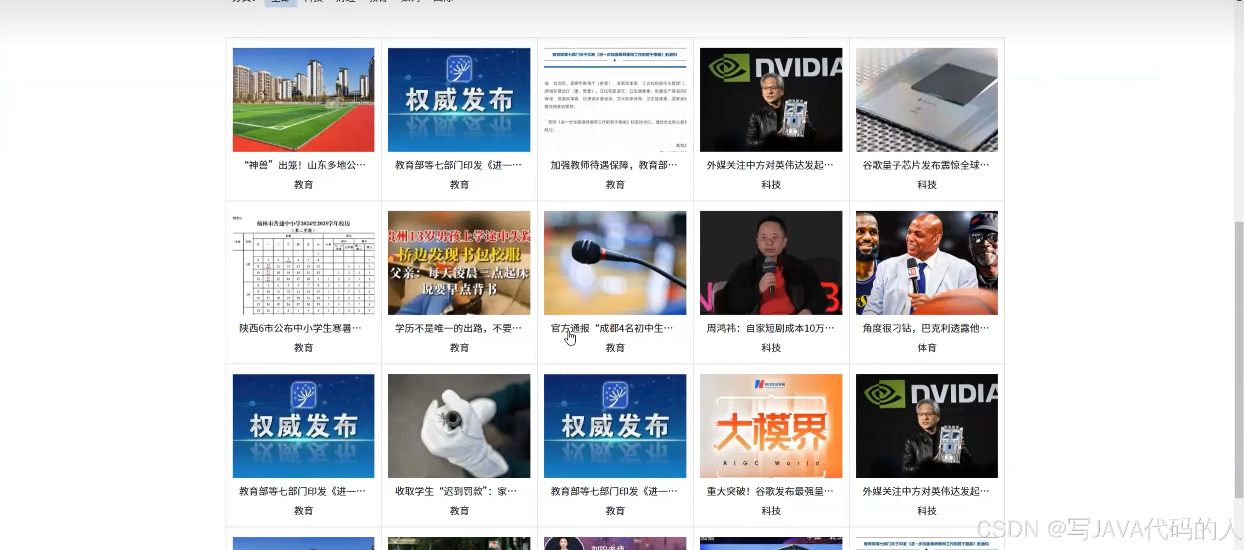
Task: Open the microphone photo thumbnail
Action: click(x=615, y=263)
